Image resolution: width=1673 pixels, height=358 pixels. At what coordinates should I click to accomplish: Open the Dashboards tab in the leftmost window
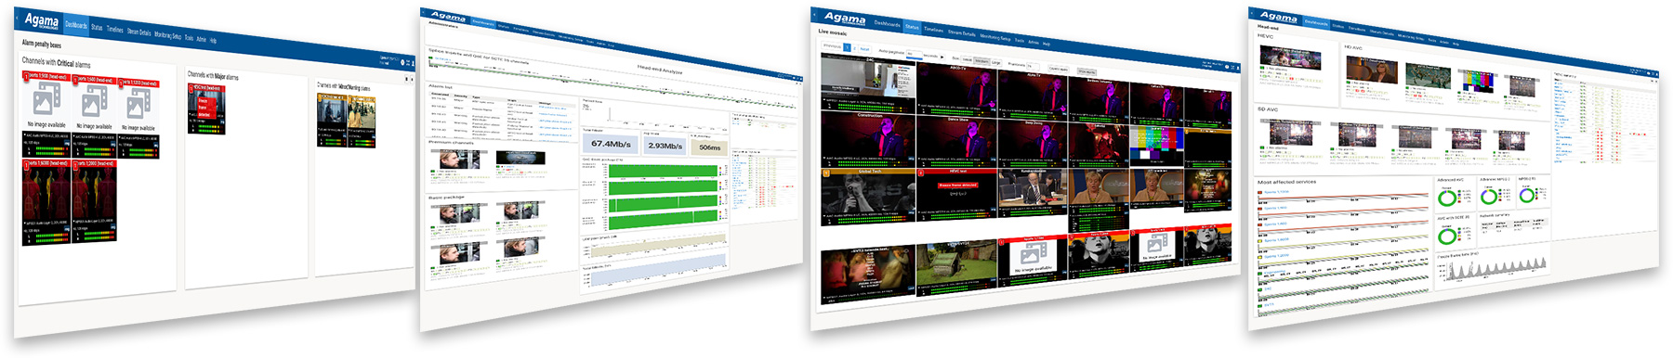tap(76, 25)
